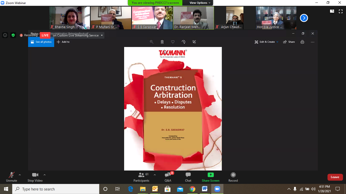Open the meeting information icon
This screenshot has height=194, width=346.
click(x=5, y=35)
